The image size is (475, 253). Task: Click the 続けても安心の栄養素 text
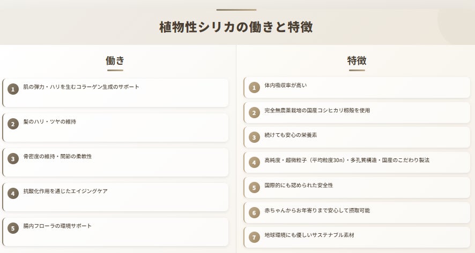[291, 135]
